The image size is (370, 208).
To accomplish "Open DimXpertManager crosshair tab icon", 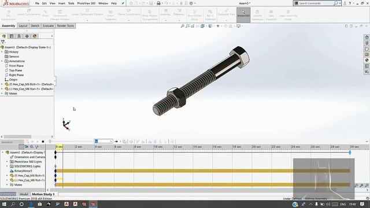I will tap(27, 36).
